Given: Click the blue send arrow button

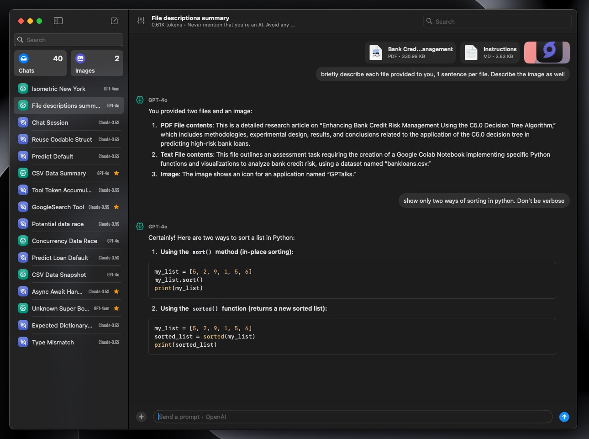Looking at the screenshot, I should [564, 417].
